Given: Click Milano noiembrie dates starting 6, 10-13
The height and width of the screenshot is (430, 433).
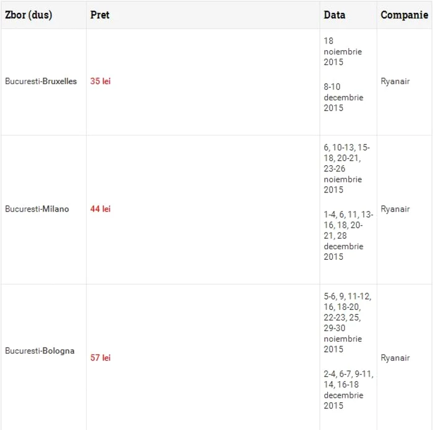Looking at the screenshot, I should [347, 168].
